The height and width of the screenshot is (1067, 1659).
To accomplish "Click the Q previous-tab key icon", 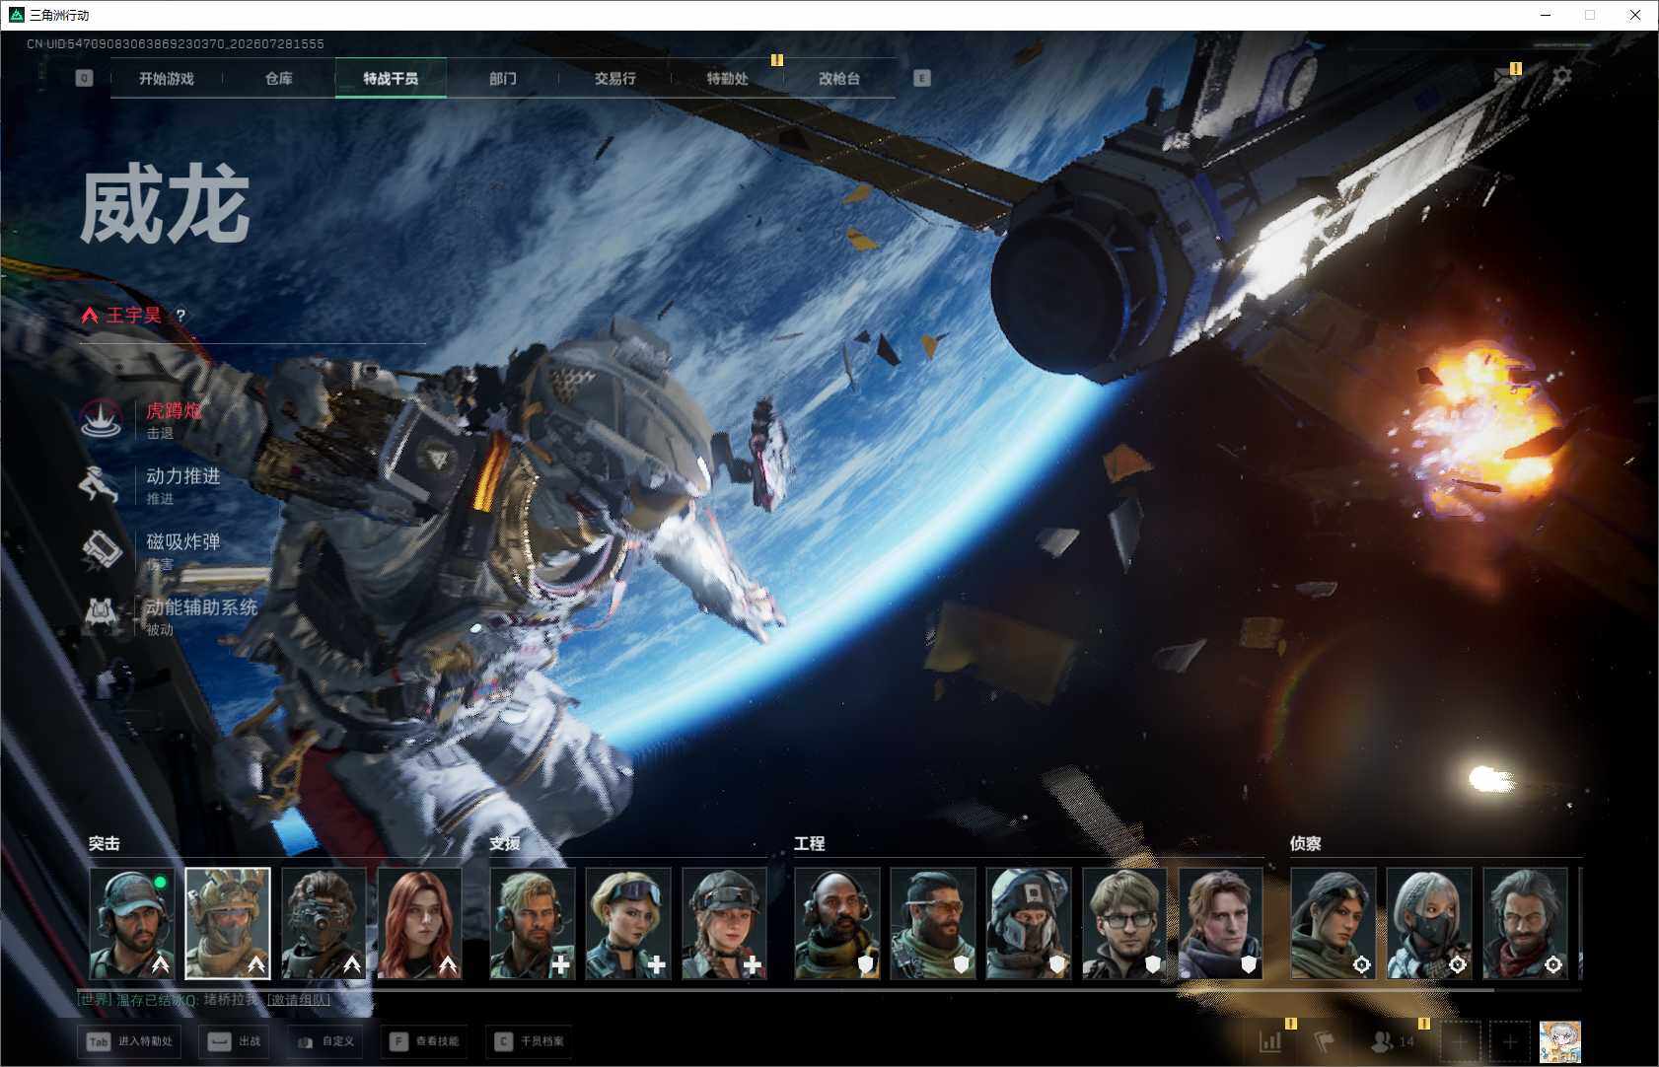I will (x=85, y=78).
